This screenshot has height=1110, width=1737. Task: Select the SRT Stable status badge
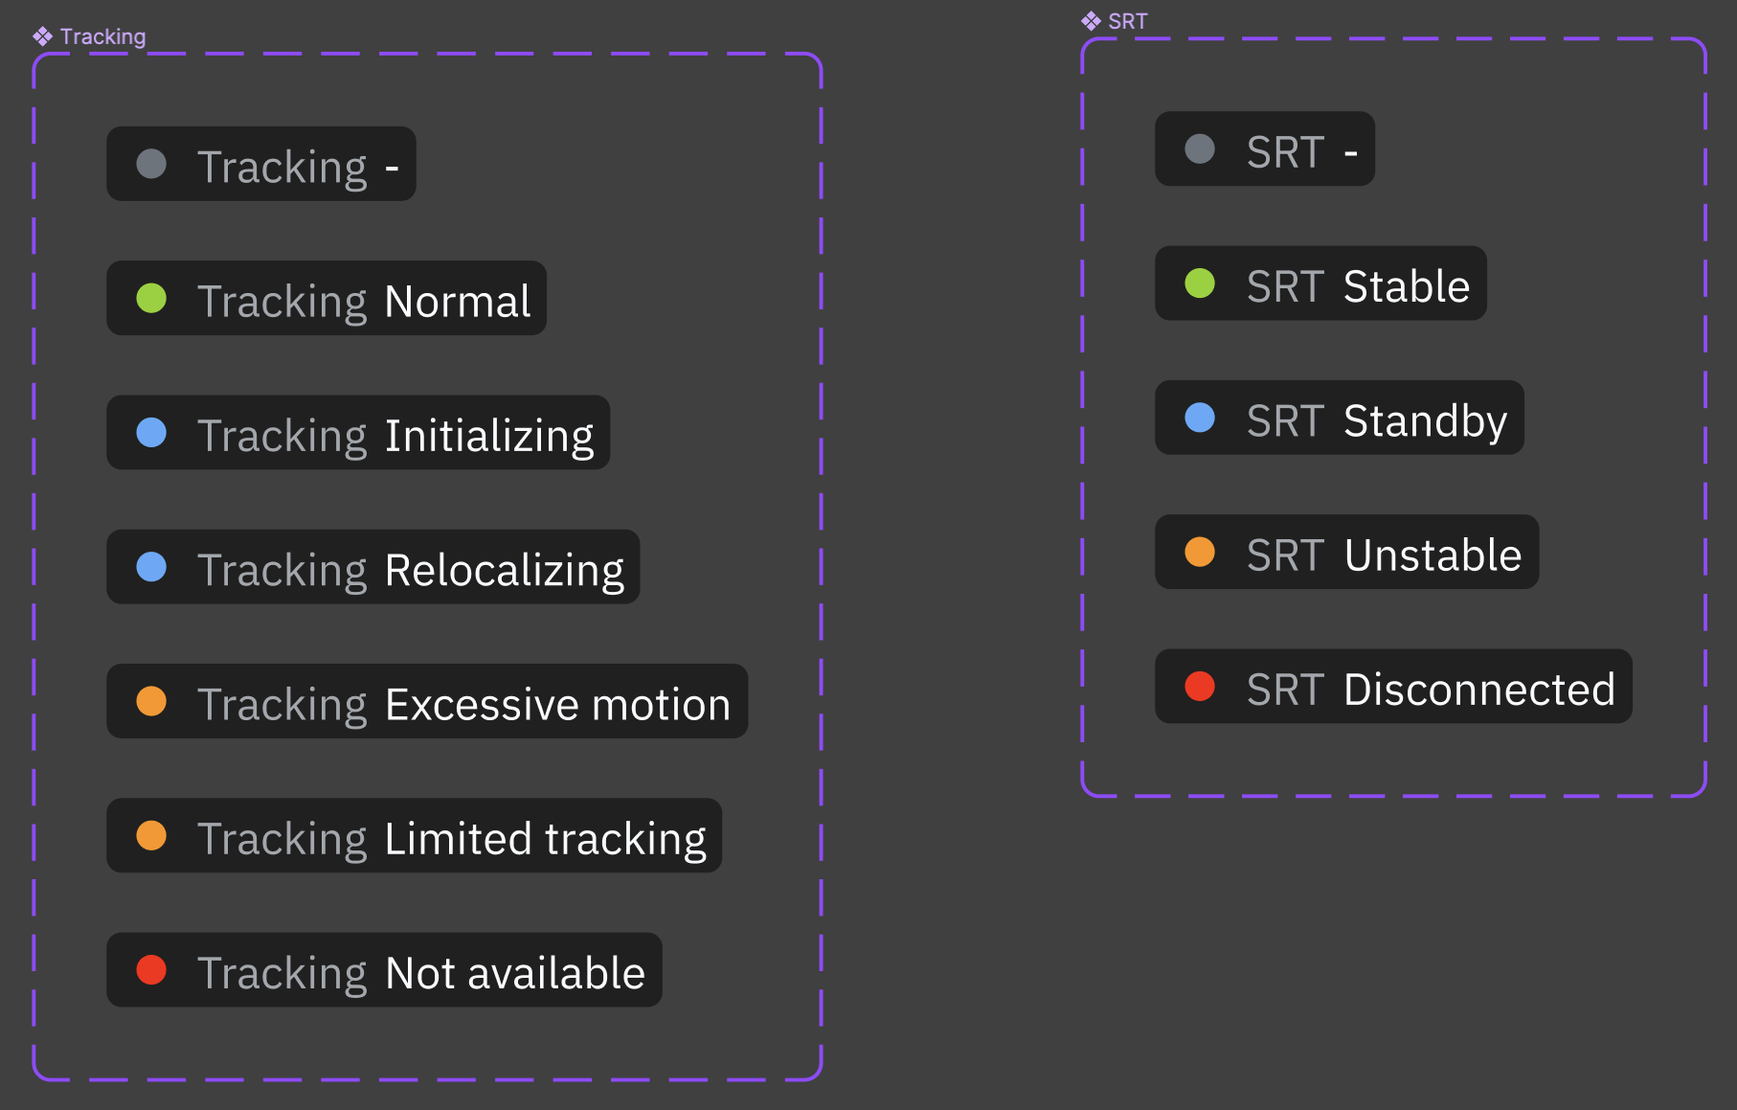(x=1320, y=283)
